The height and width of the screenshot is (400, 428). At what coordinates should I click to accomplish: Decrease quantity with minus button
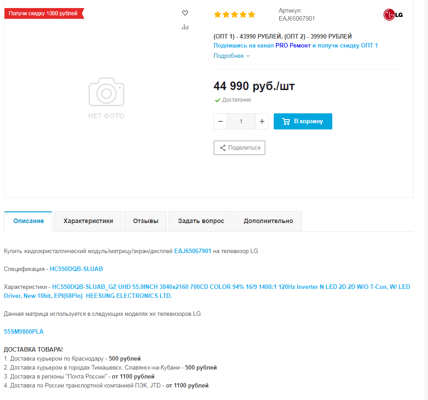pyautogui.click(x=220, y=121)
